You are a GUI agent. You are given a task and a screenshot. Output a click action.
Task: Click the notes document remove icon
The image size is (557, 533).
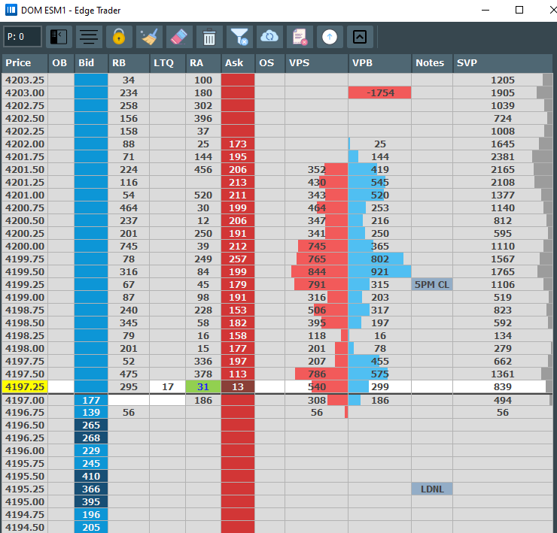[300, 37]
